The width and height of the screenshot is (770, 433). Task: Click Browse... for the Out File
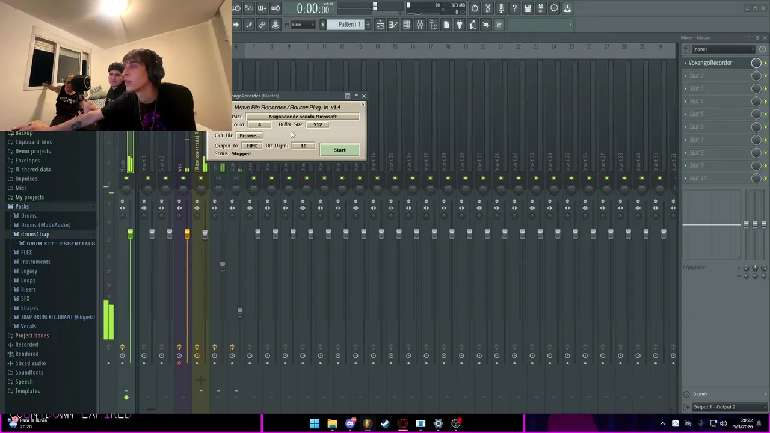[x=250, y=135]
